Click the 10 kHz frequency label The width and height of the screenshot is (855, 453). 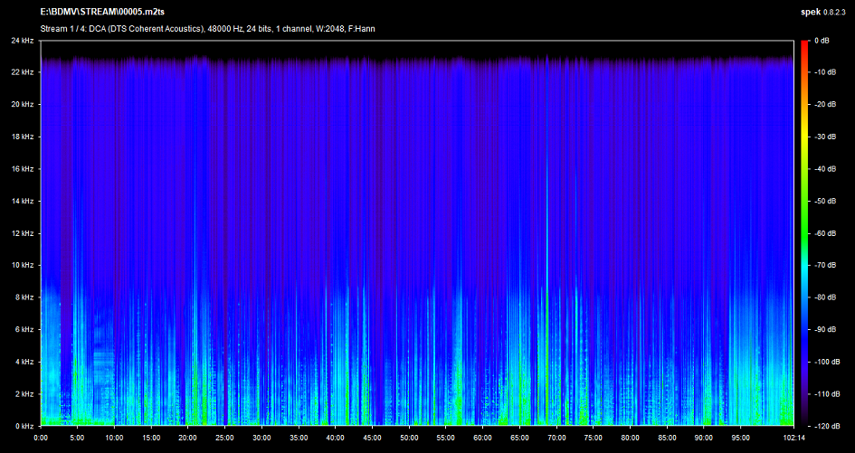(x=22, y=265)
